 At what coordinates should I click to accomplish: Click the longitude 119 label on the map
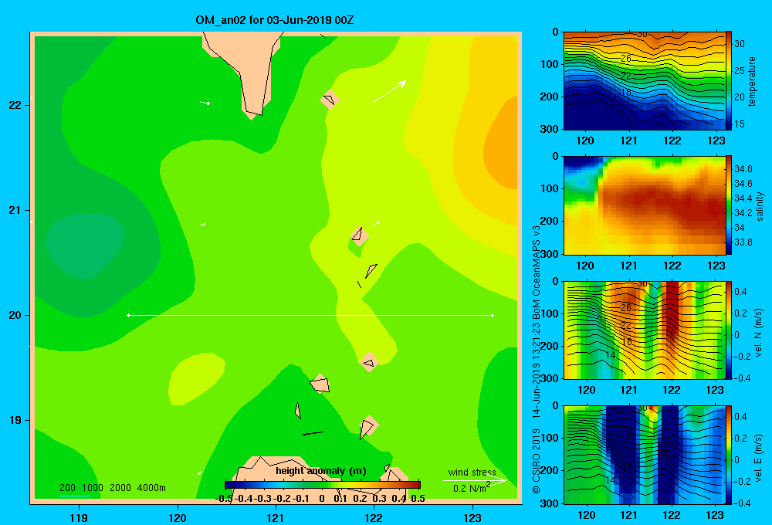pyautogui.click(x=80, y=518)
